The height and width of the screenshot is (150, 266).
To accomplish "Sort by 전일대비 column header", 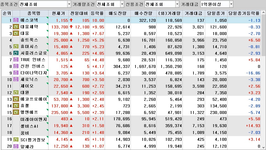I will coord(79,13).
